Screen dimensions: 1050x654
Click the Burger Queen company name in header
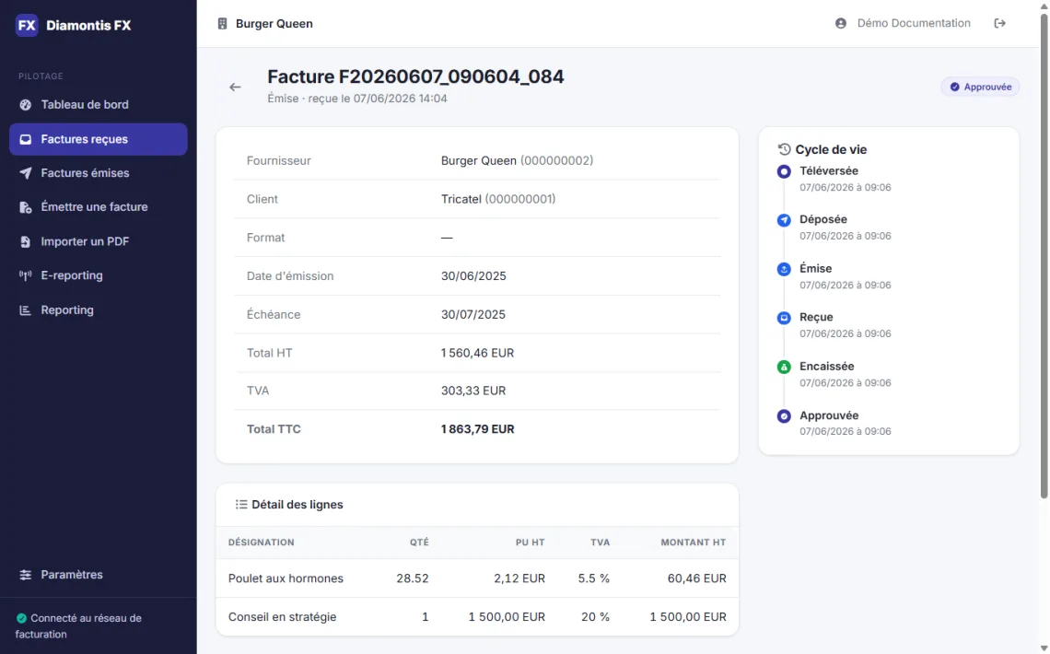(274, 24)
